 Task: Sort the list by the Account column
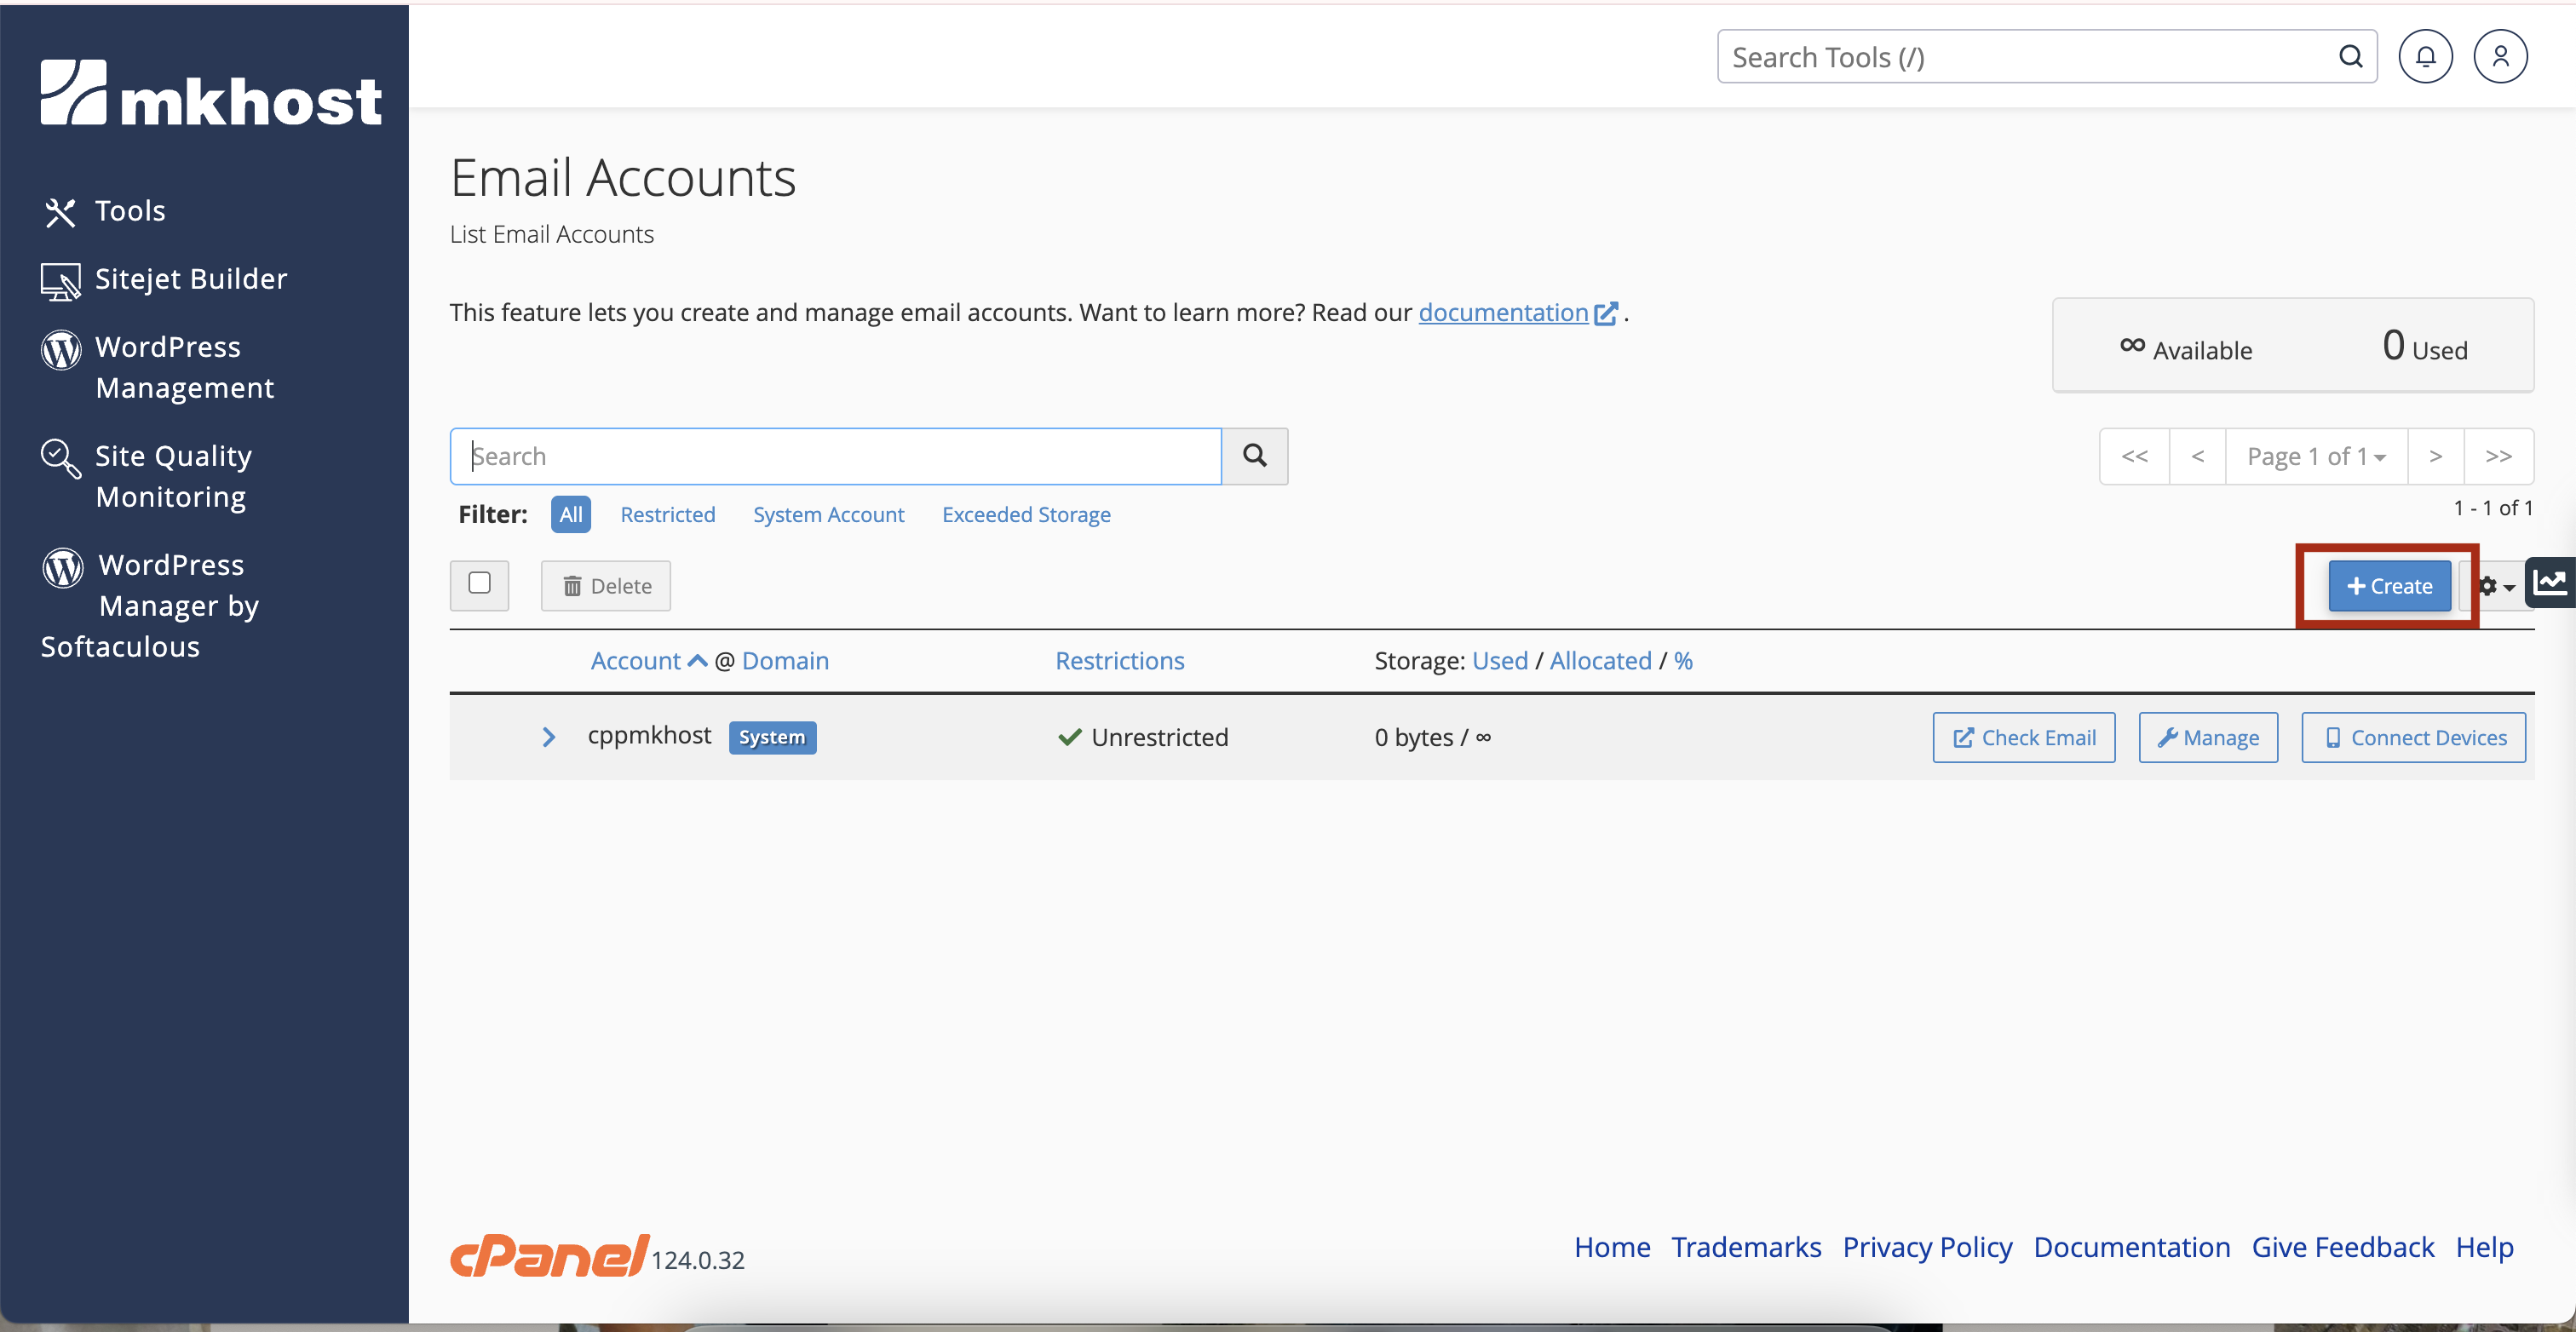tap(636, 661)
